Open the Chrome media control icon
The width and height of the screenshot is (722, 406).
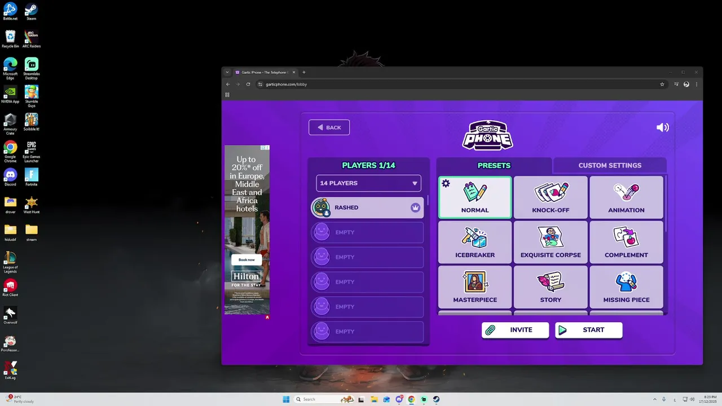click(676, 84)
